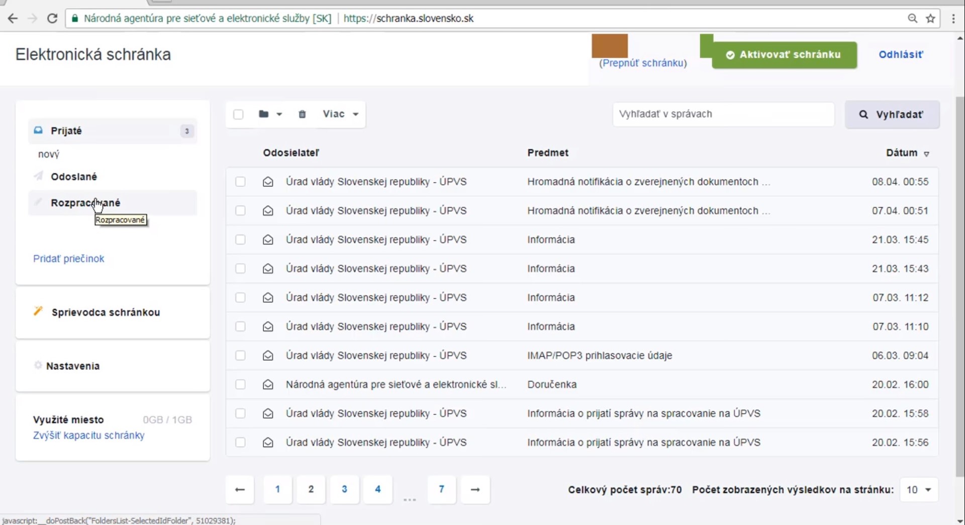Image resolution: width=965 pixels, height=525 pixels.
Task: Go to page 2 of messages
Action: click(x=311, y=489)
